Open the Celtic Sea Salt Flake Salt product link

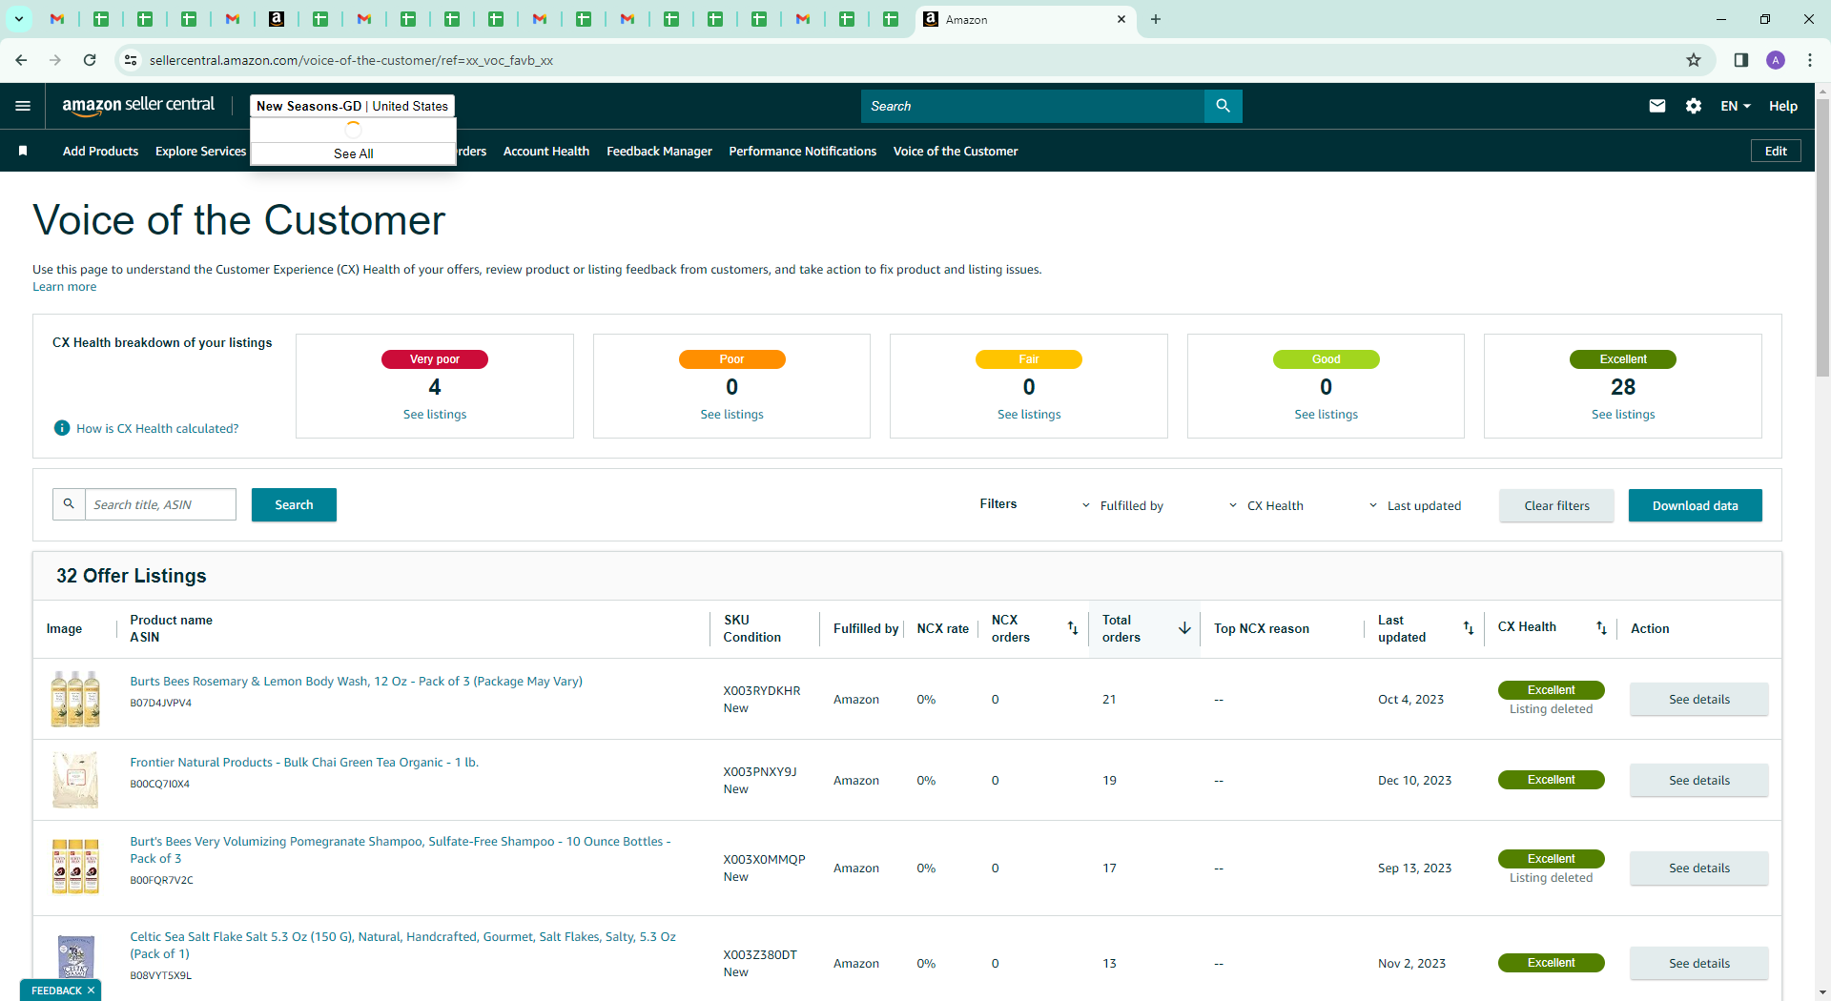pyautogui.click(x=402, y=945)
